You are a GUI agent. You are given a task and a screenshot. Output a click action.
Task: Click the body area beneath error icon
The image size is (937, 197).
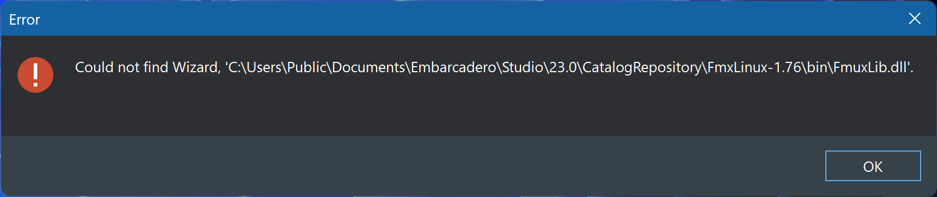(36, 115)
